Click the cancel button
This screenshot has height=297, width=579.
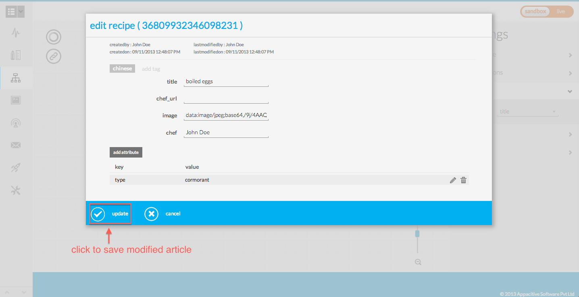coord(163,214)
